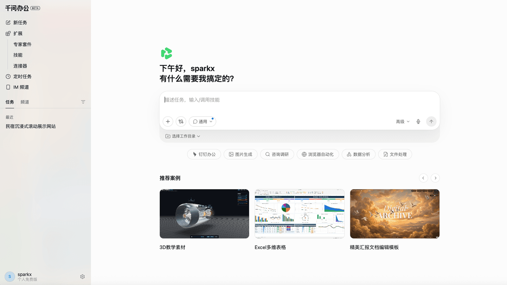Image resolution: width=507 pixels, height=285 pixels.
Task: Open 技能 in sidebar
Action: coord(18,55)
